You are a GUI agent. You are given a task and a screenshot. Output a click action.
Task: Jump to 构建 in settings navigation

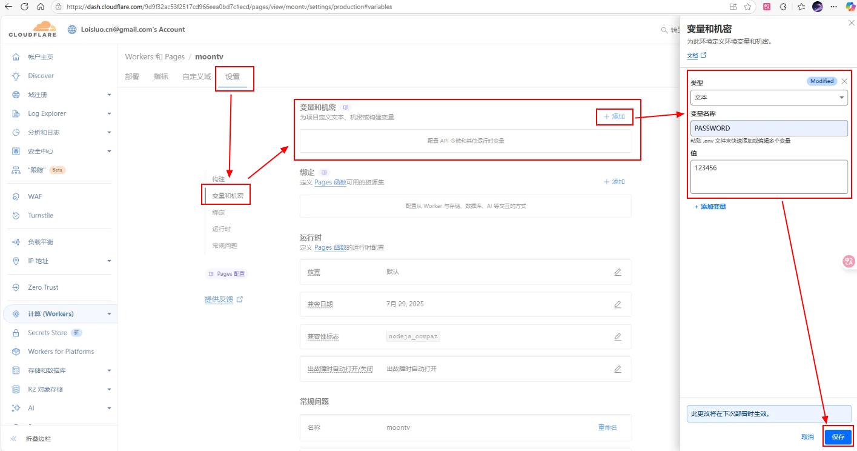(219, 179)
